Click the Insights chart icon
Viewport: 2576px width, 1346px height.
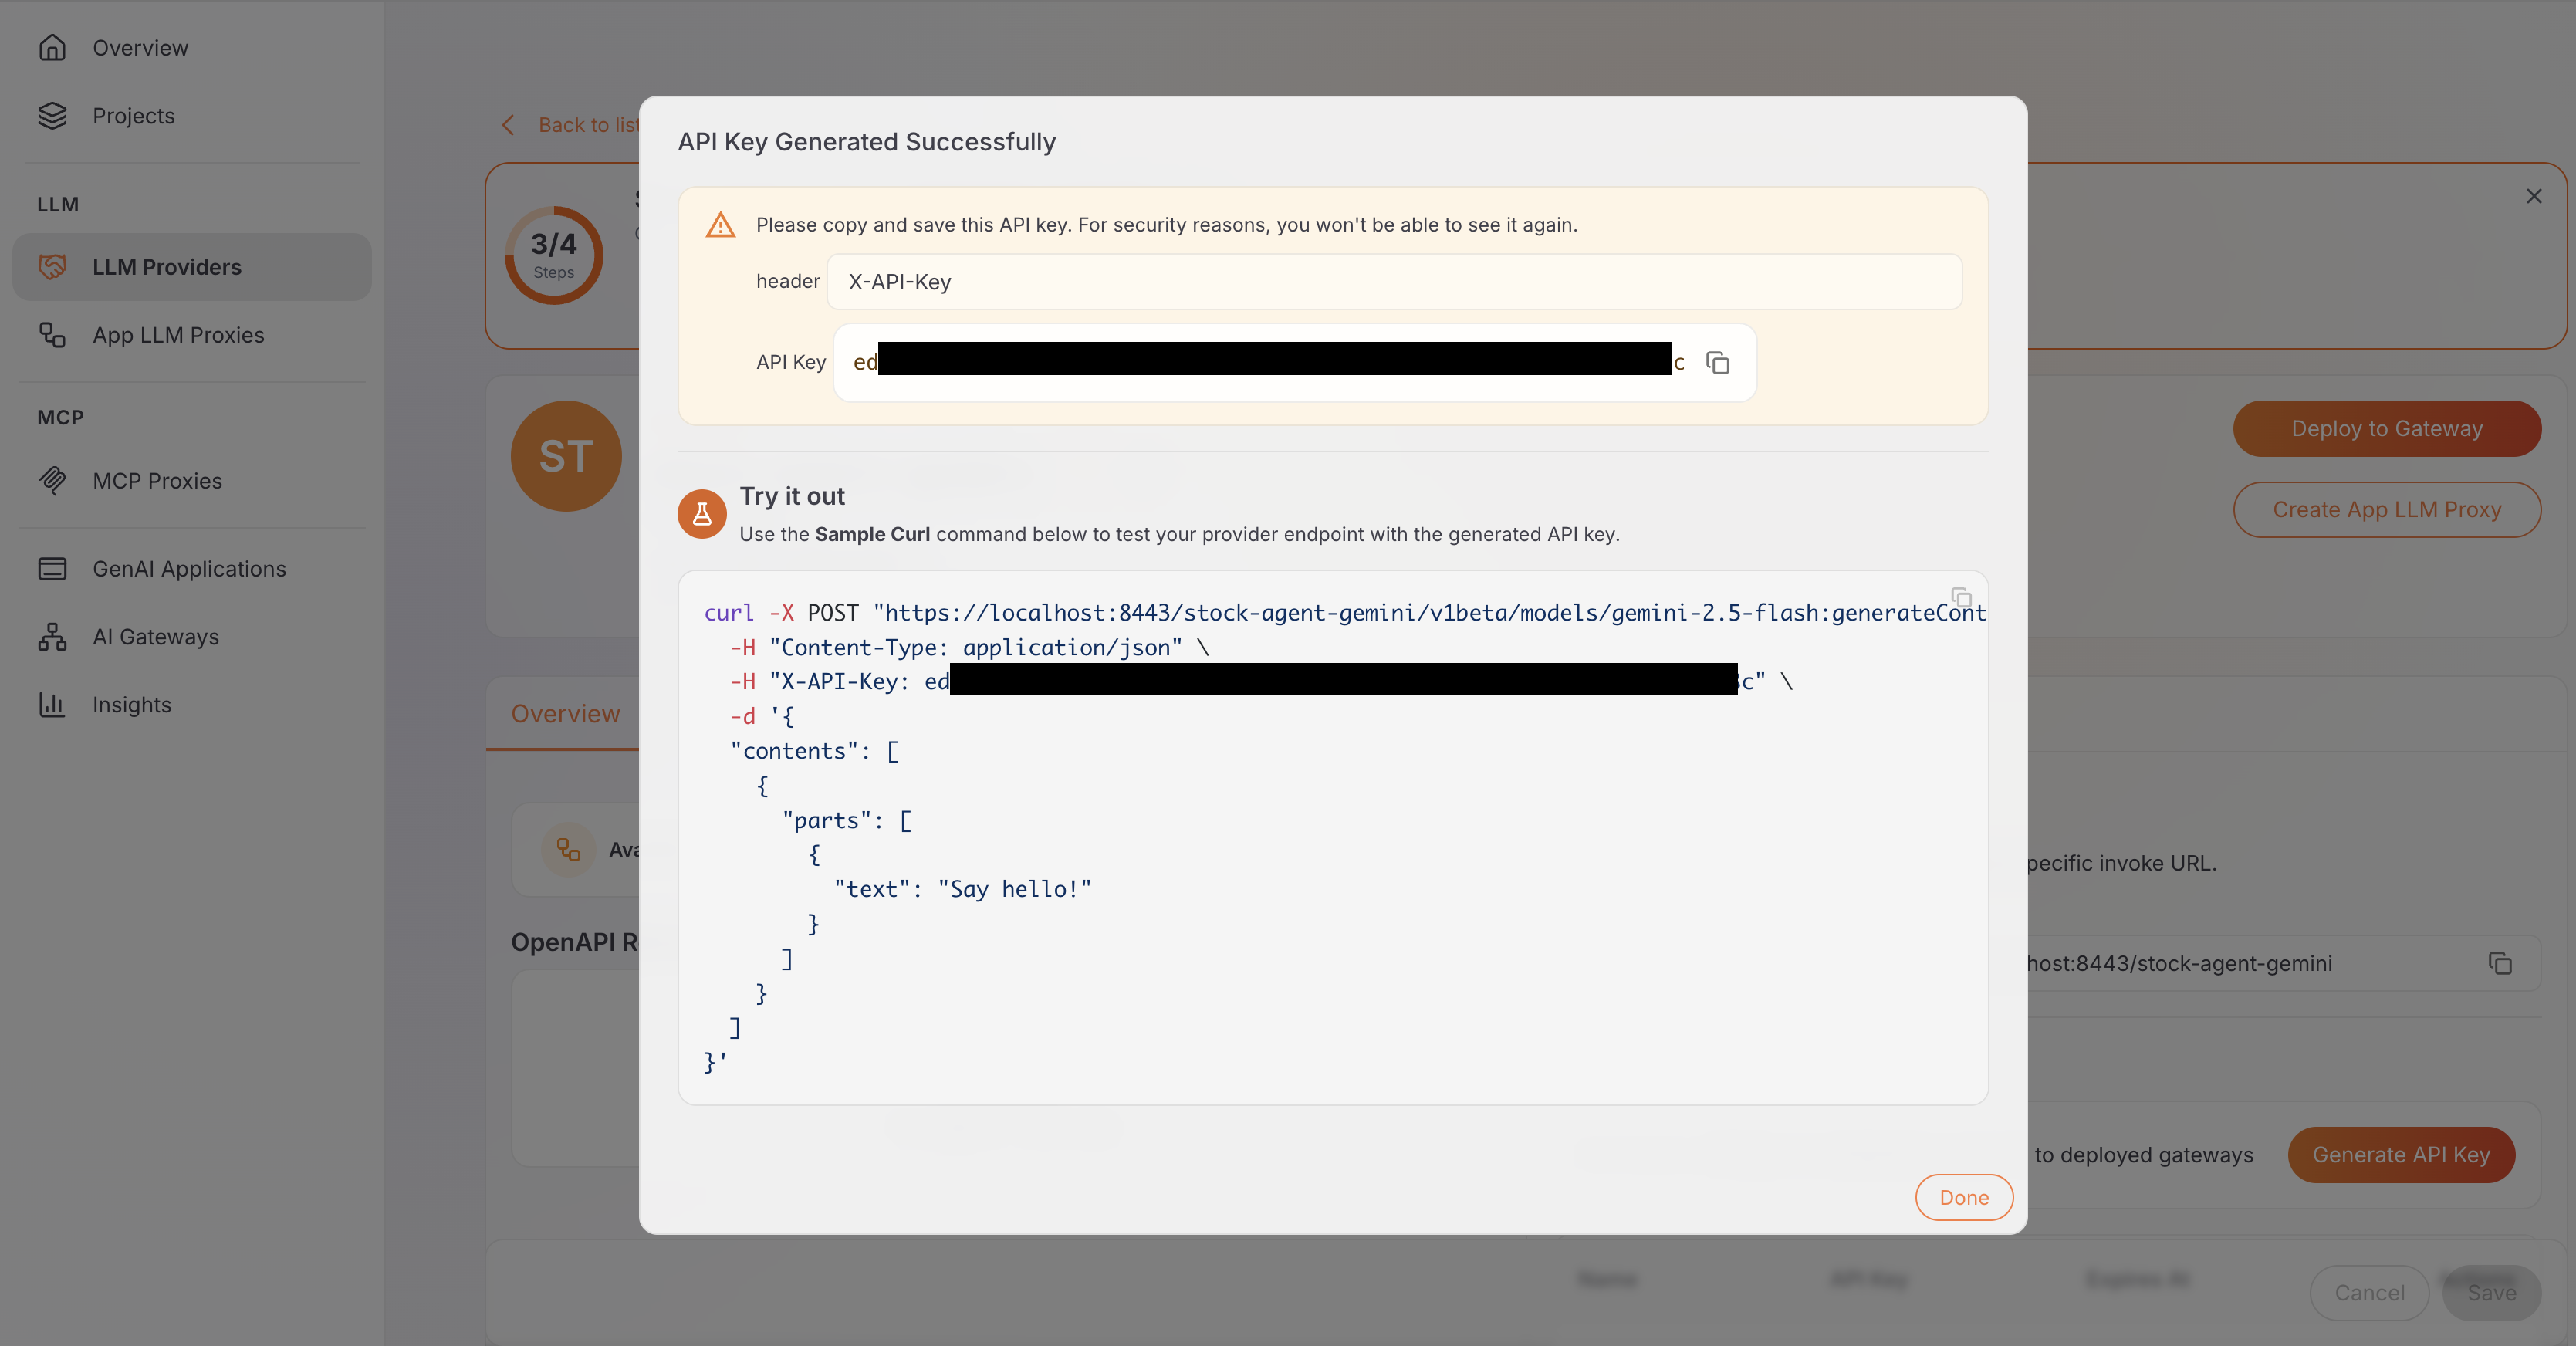point(52,705)
